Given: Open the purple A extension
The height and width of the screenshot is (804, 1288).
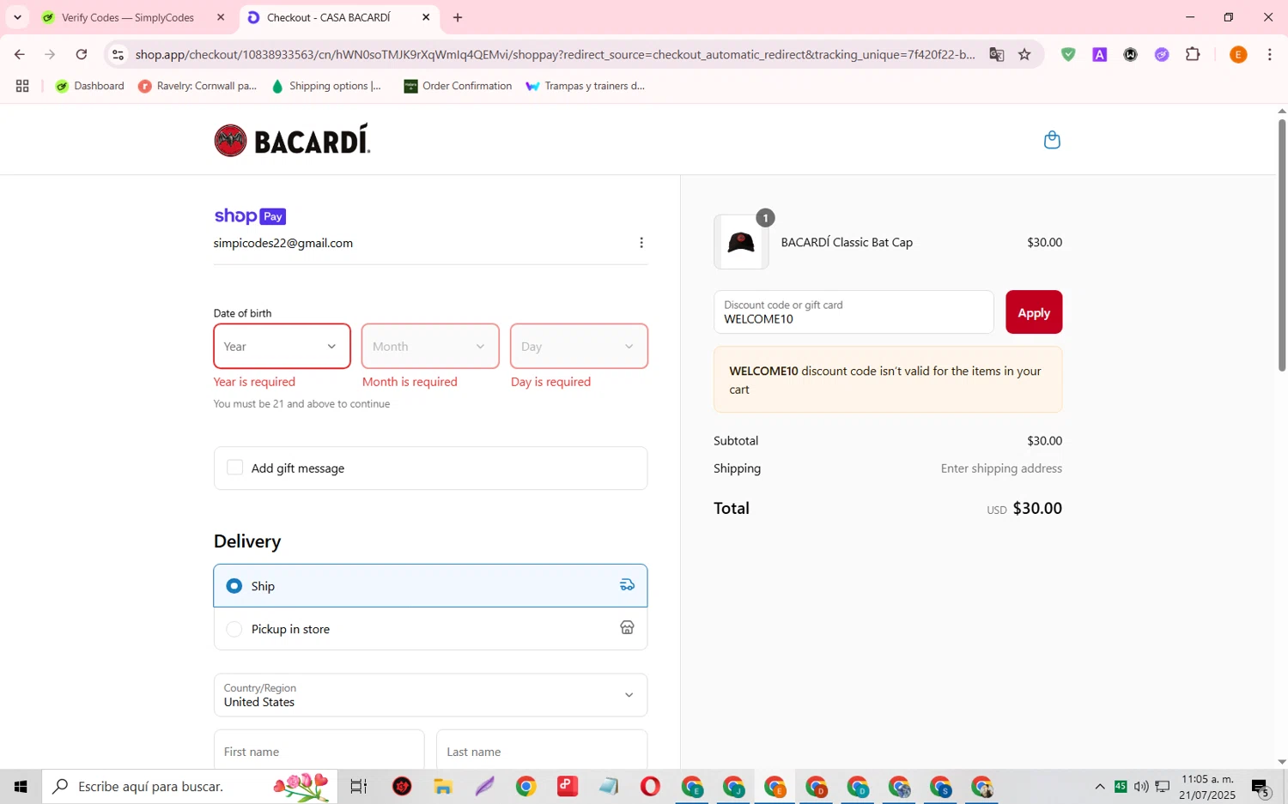Looking at the screenshot, I should tap(1099, 54).
